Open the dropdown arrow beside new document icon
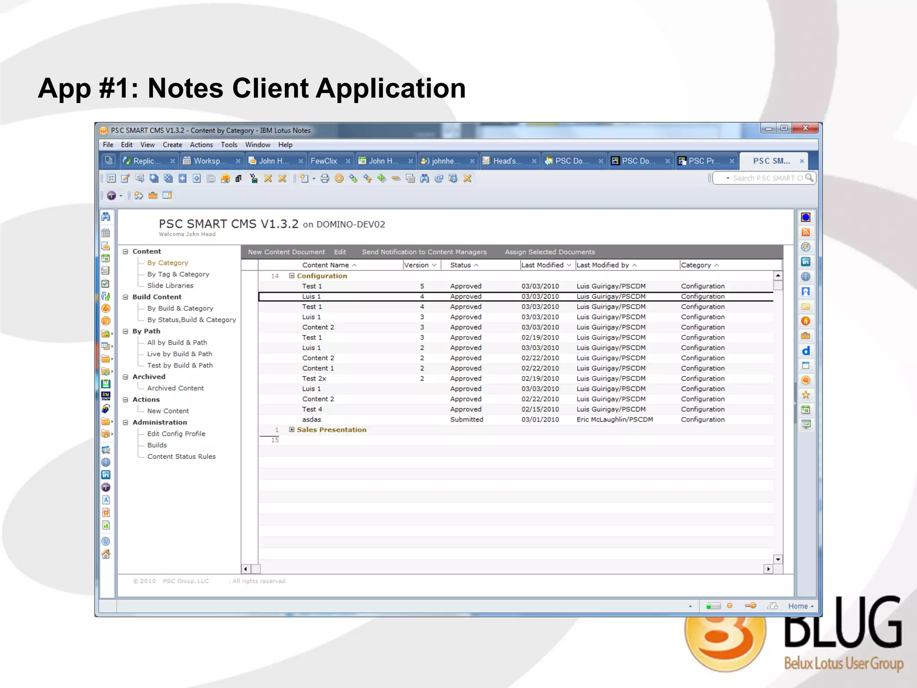917x688 pixels. (x=314, y=179)
